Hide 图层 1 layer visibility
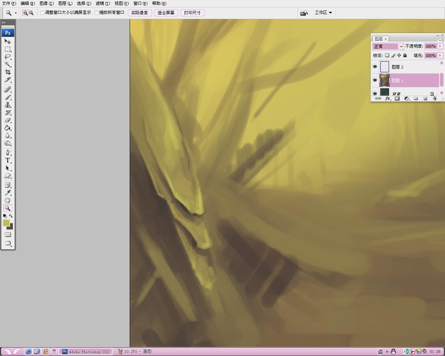Viewport: 445px width, 356px height. (375, 80)
